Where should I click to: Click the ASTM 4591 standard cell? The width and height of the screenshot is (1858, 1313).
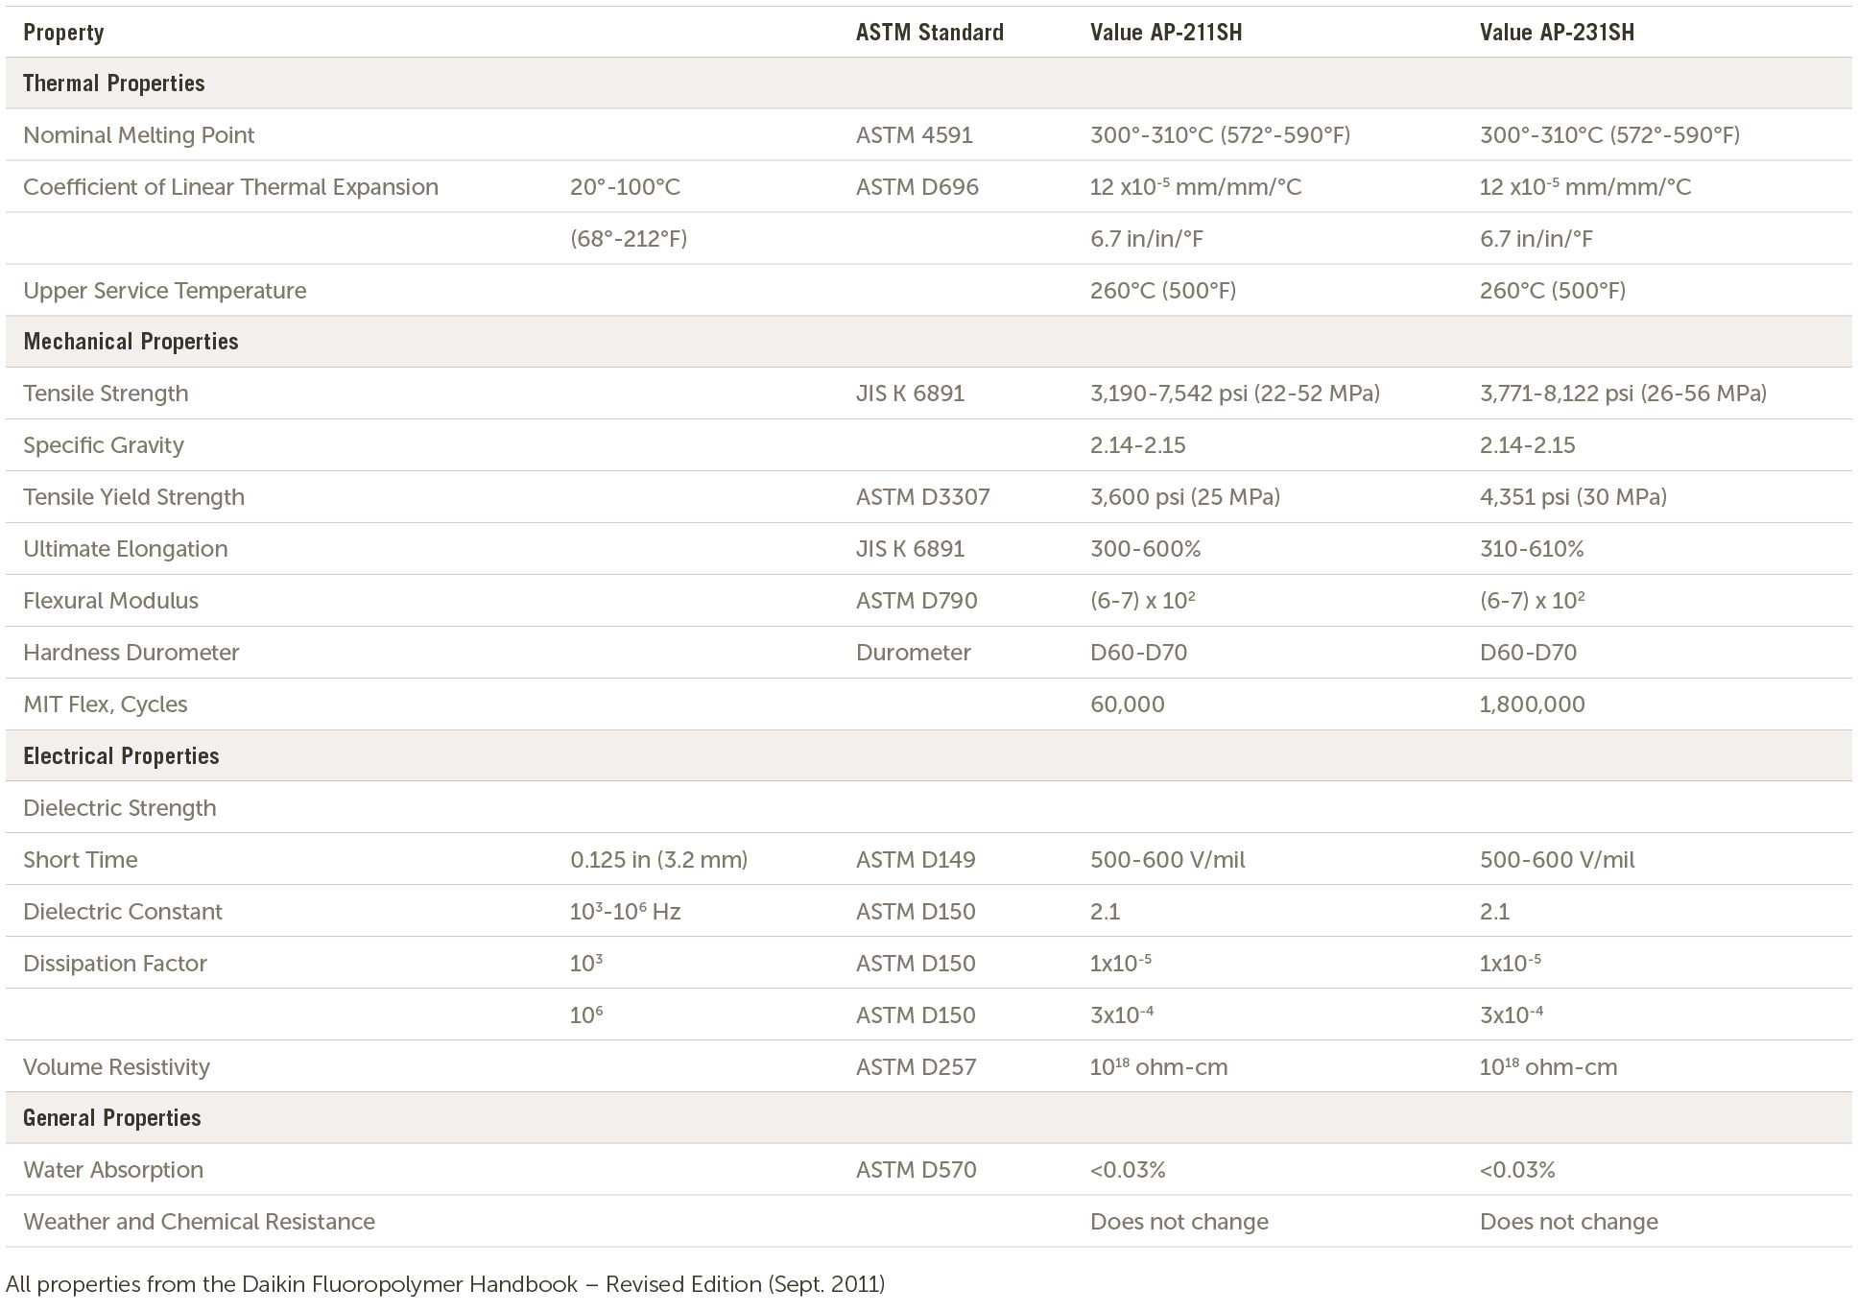coord(915,135)
